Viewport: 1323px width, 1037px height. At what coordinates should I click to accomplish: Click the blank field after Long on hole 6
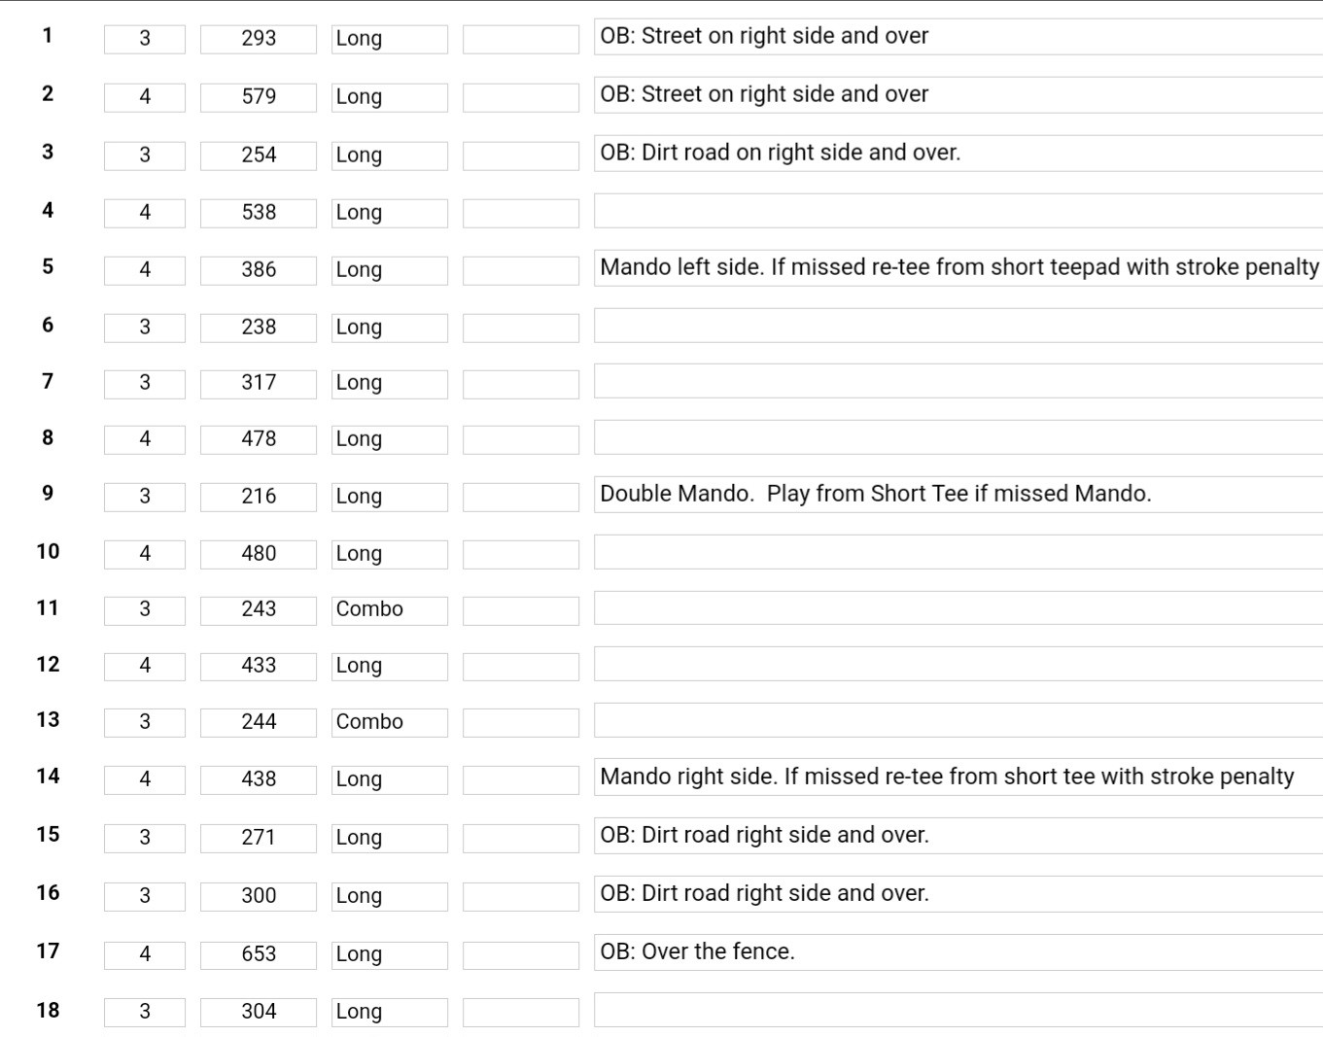coord(521,328)
